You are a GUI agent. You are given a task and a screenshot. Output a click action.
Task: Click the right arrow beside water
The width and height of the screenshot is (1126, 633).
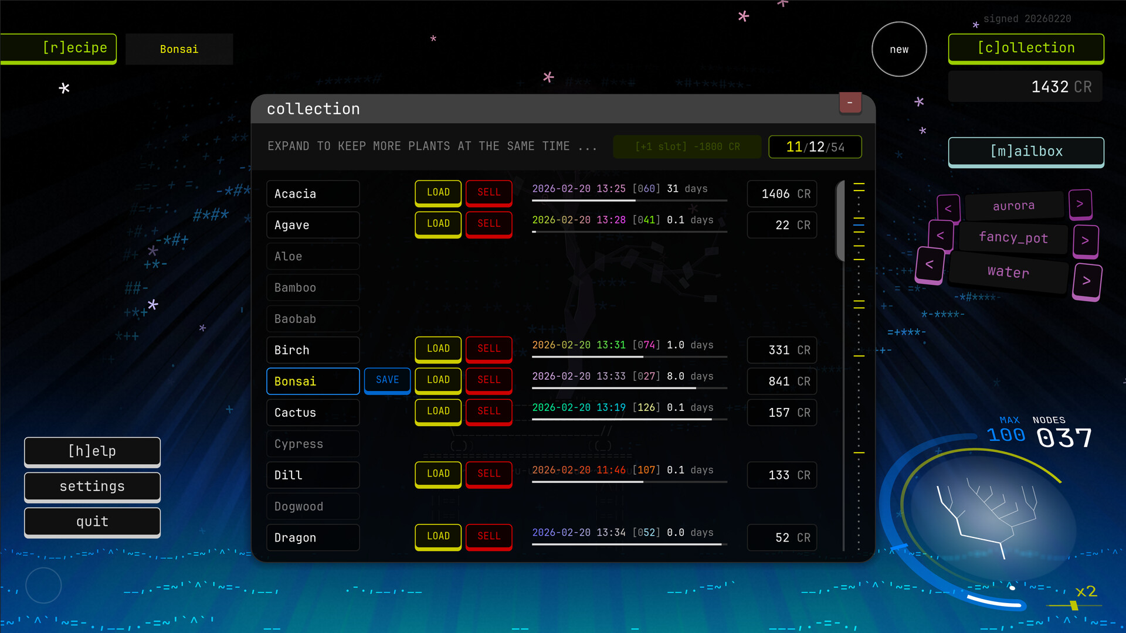click(x=1088, y=281)
